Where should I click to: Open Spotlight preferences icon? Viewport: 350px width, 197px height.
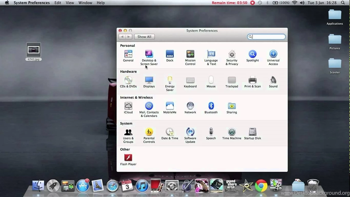(253, 54)
